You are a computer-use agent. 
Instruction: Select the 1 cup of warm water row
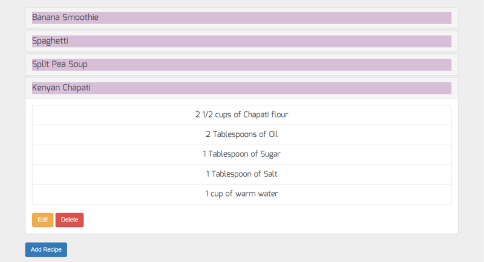241,194
